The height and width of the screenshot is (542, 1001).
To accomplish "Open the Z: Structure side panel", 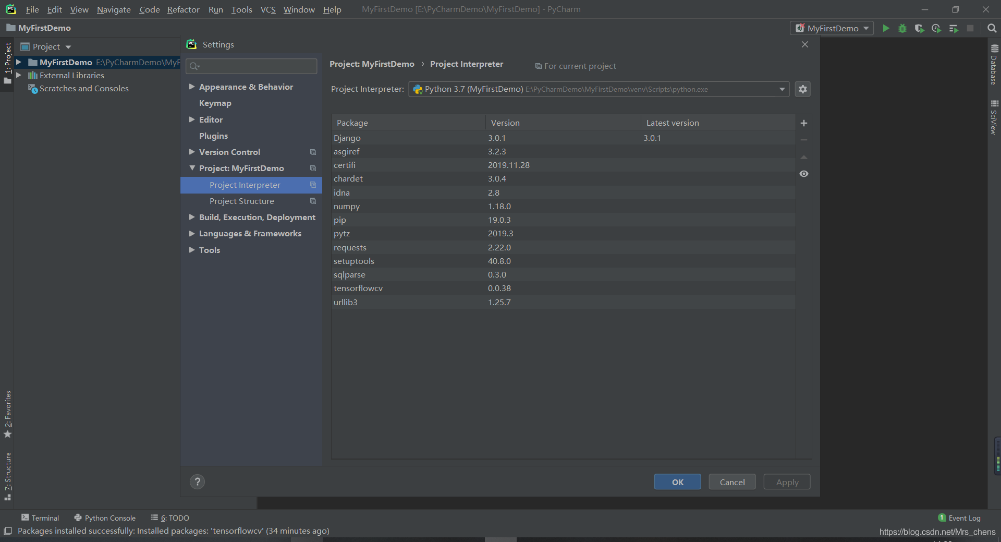I will coord(7,476).
